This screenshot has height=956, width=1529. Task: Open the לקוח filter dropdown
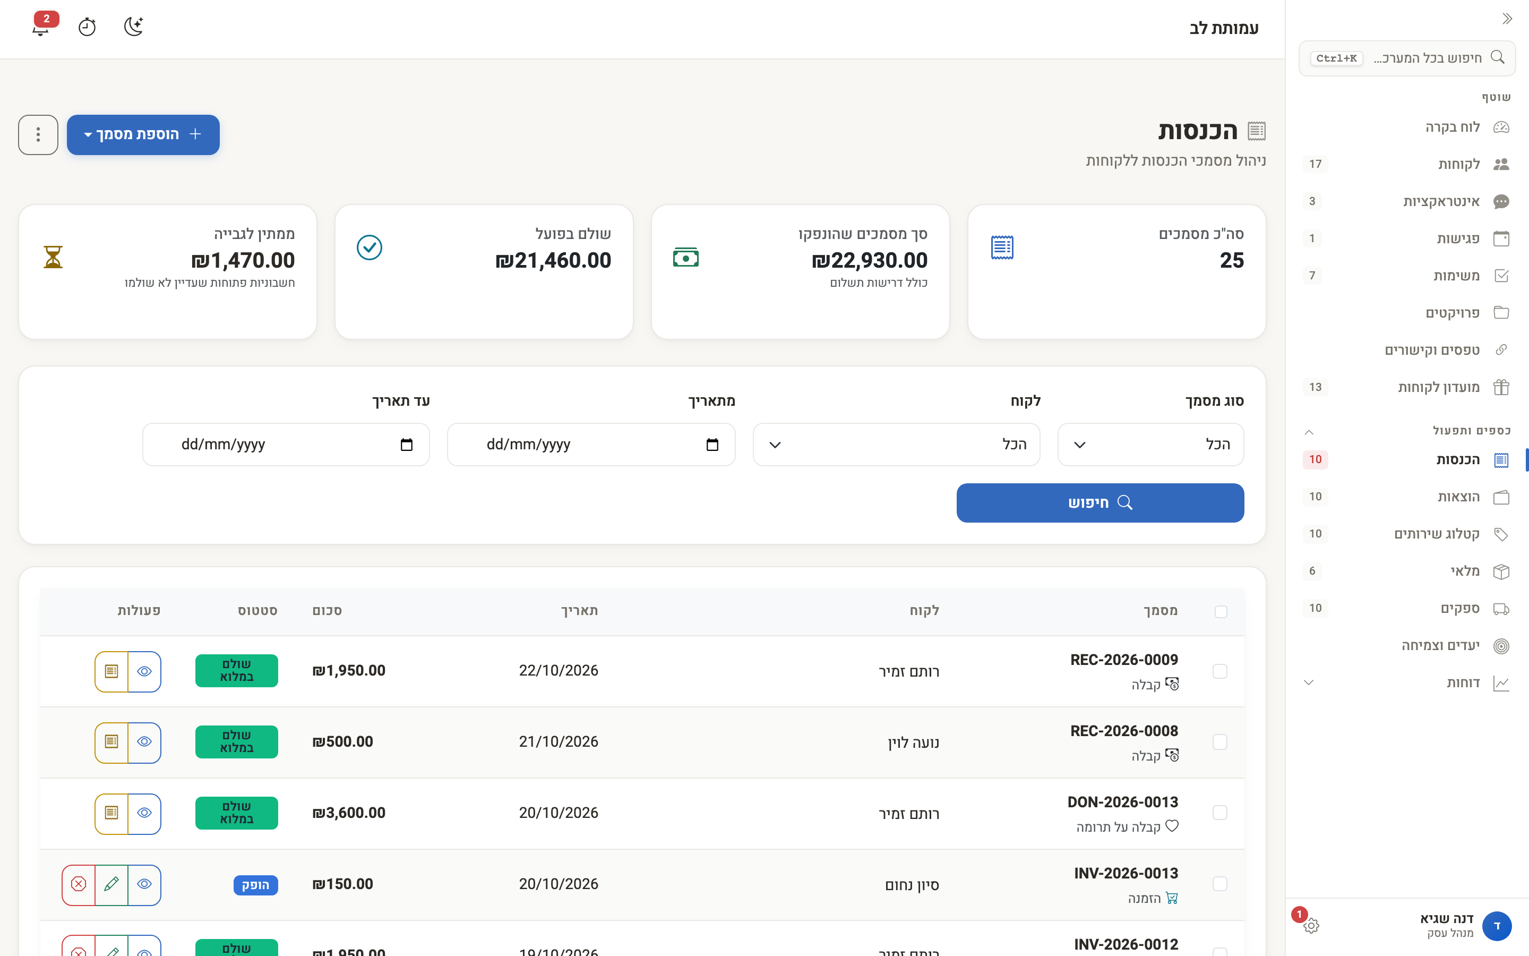pyautogui.click(x=896, y=445)
